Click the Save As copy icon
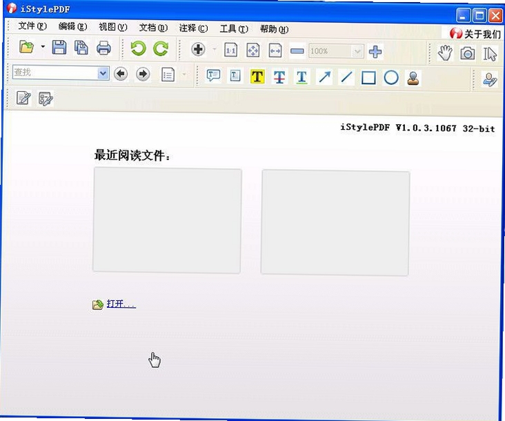 click(x=81, y=48)
